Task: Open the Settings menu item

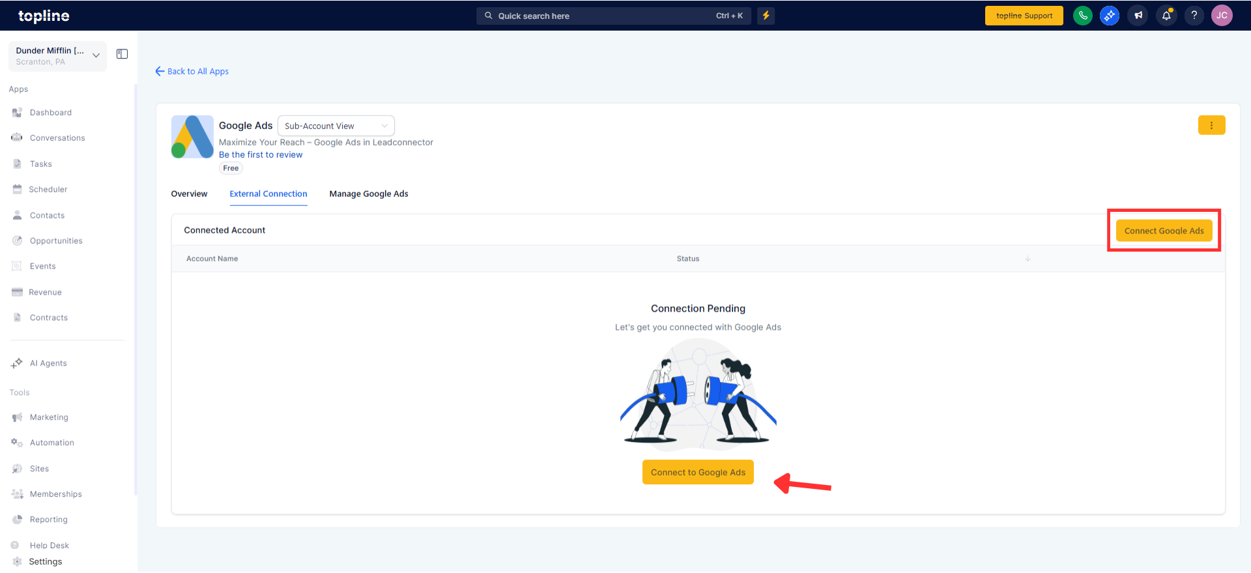Action: [x=46, y=562]
